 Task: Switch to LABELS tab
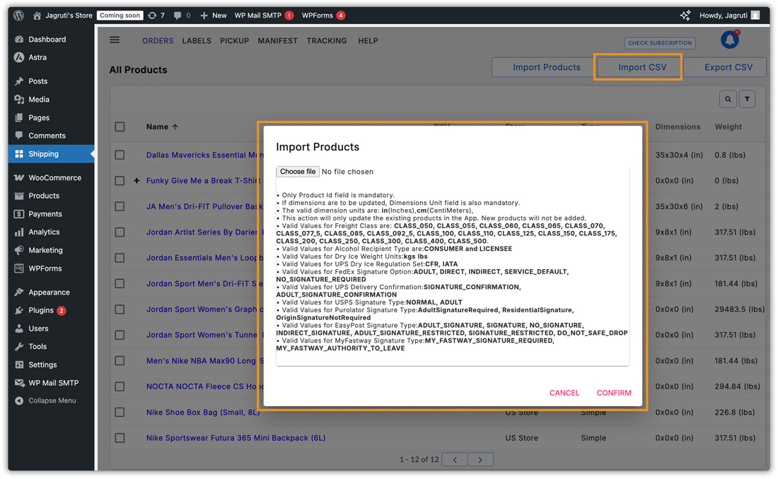coord(197,41)
